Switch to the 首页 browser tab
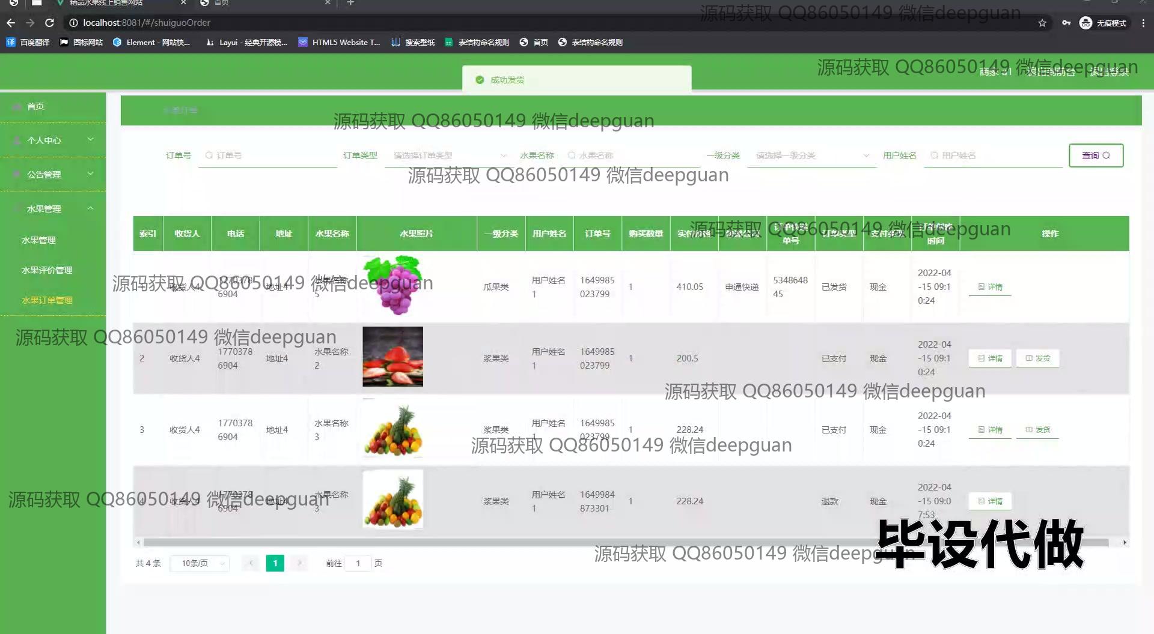 tap(264, 3)
